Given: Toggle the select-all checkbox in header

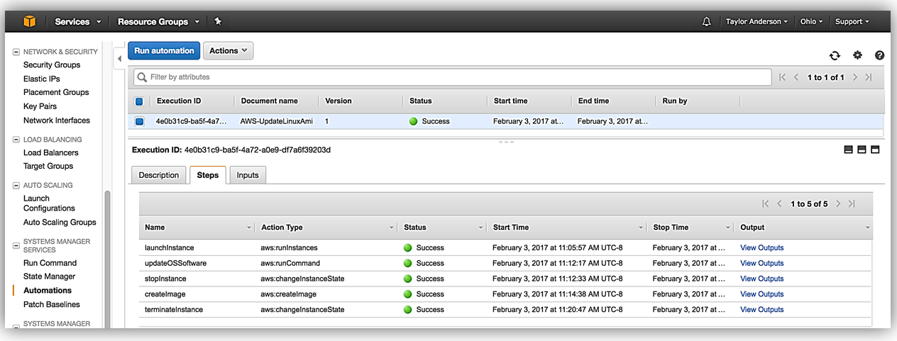Looking at the screenshot, I should [139, 101].
